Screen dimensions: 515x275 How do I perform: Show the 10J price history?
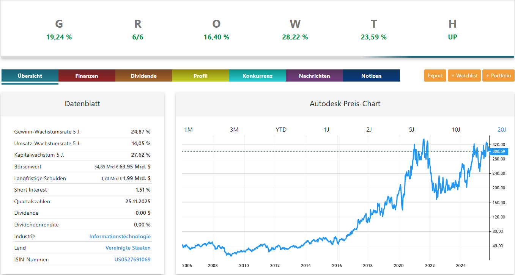point(456,130)
